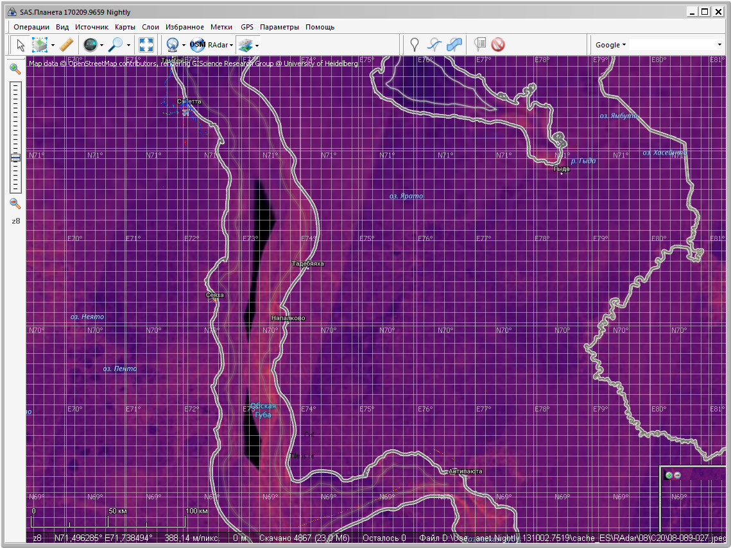Expand the layers selection dropdown arrow
The image size is (731, 548).
coord(257,46)
